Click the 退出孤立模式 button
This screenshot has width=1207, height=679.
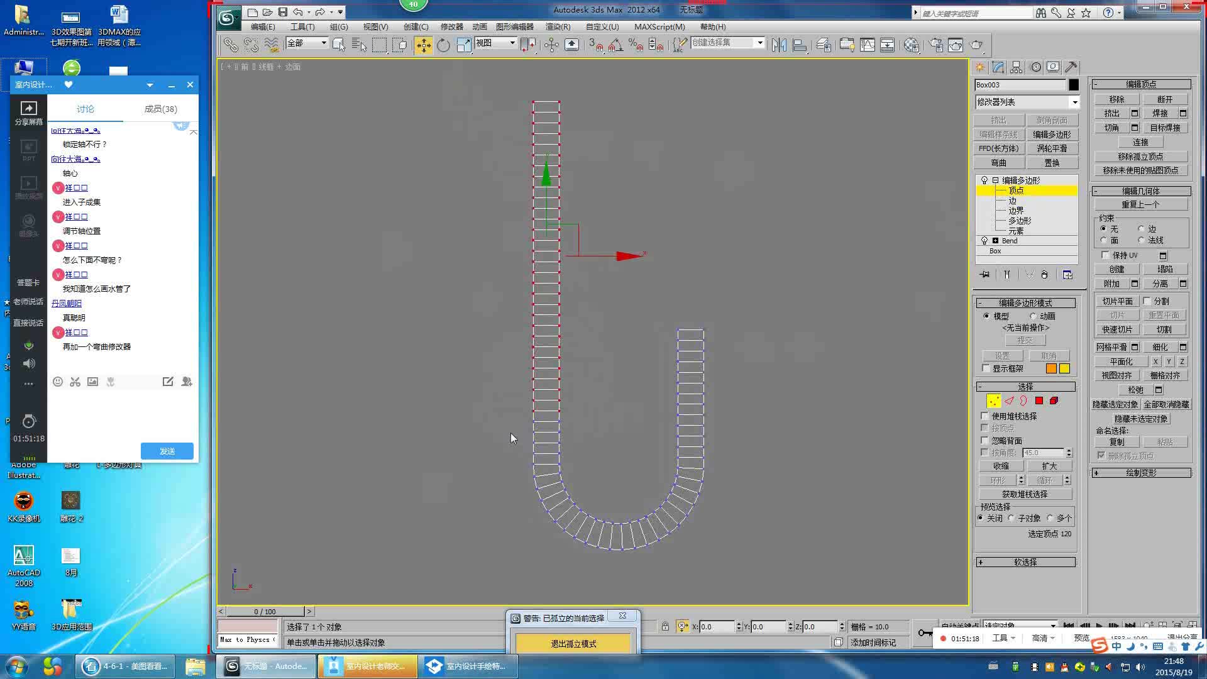coord(573,644)
